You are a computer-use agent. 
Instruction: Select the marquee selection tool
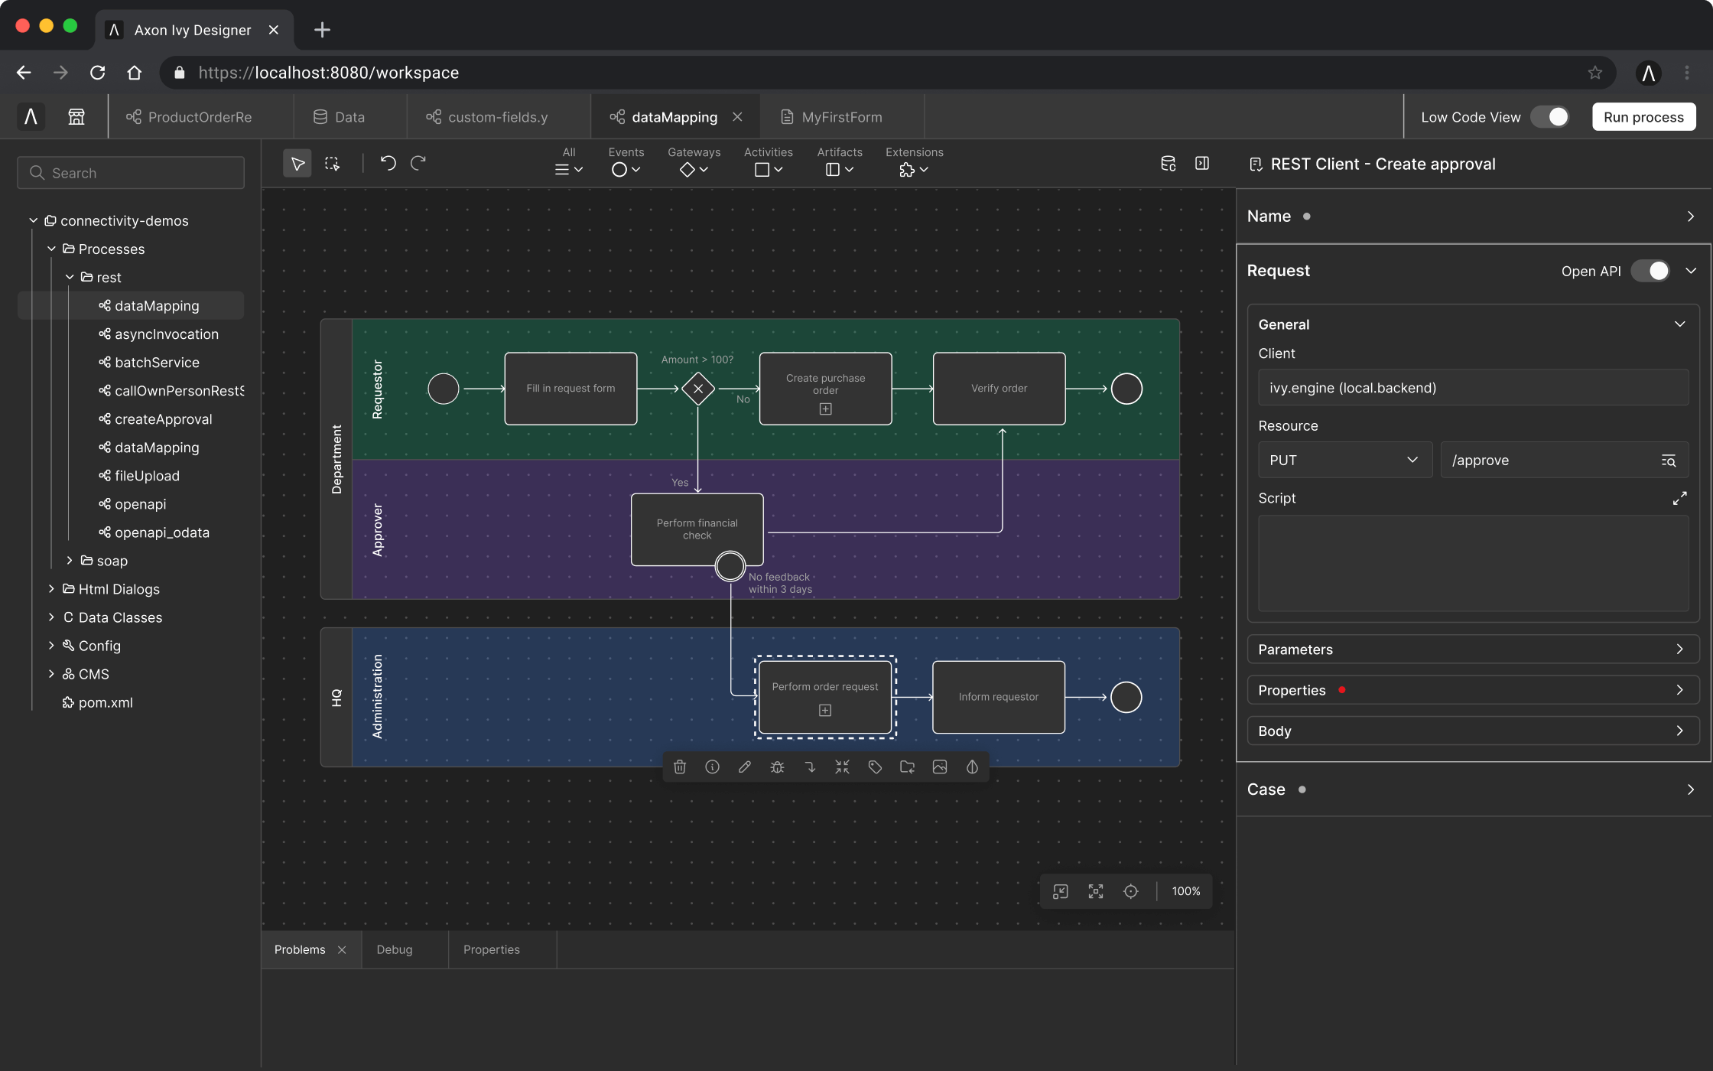click(x=332, y=164)
